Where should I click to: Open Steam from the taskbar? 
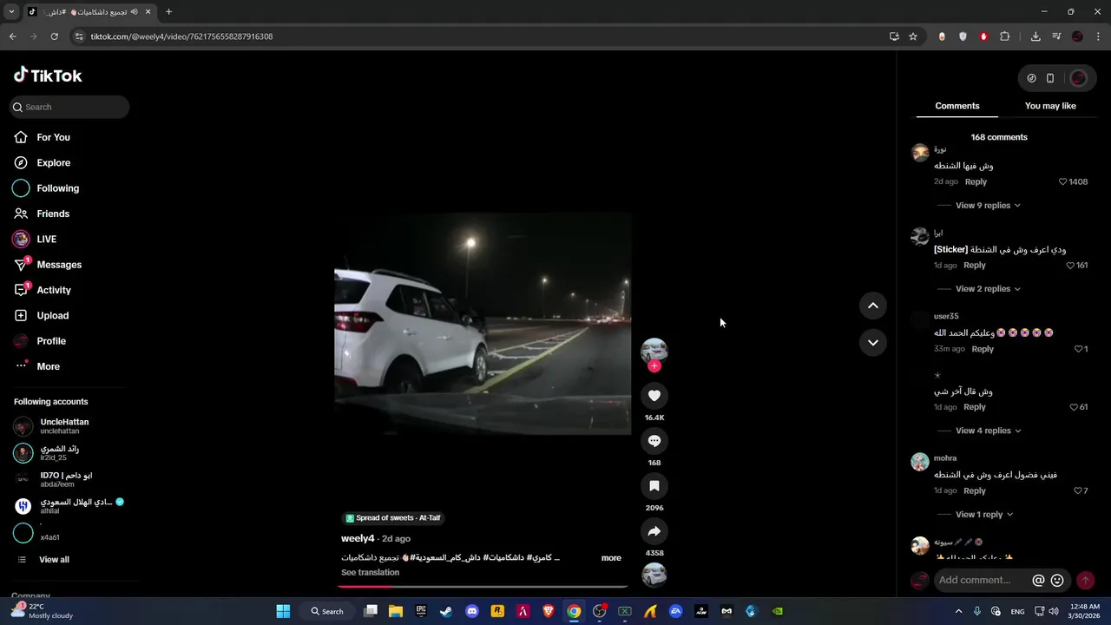pyautogui.click(x=446, y=611)
